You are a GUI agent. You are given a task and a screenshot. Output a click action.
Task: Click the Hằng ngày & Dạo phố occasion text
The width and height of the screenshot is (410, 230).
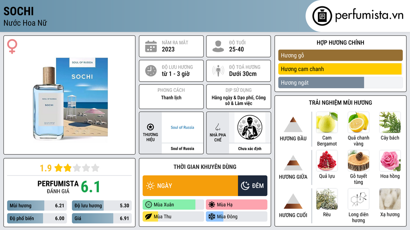(239, 100)
